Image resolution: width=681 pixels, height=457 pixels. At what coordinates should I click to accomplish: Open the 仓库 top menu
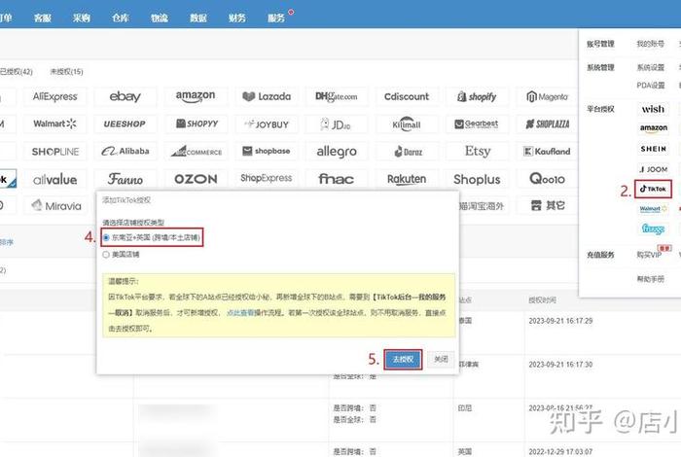coord(121,18)
